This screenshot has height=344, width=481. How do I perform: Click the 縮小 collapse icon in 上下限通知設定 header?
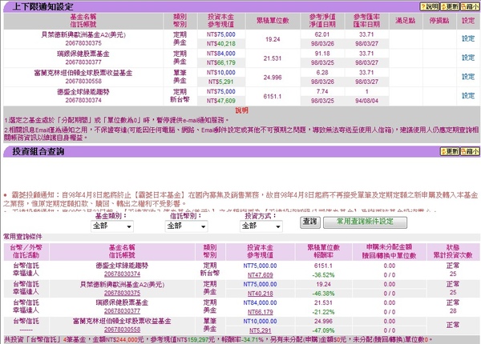470,6
